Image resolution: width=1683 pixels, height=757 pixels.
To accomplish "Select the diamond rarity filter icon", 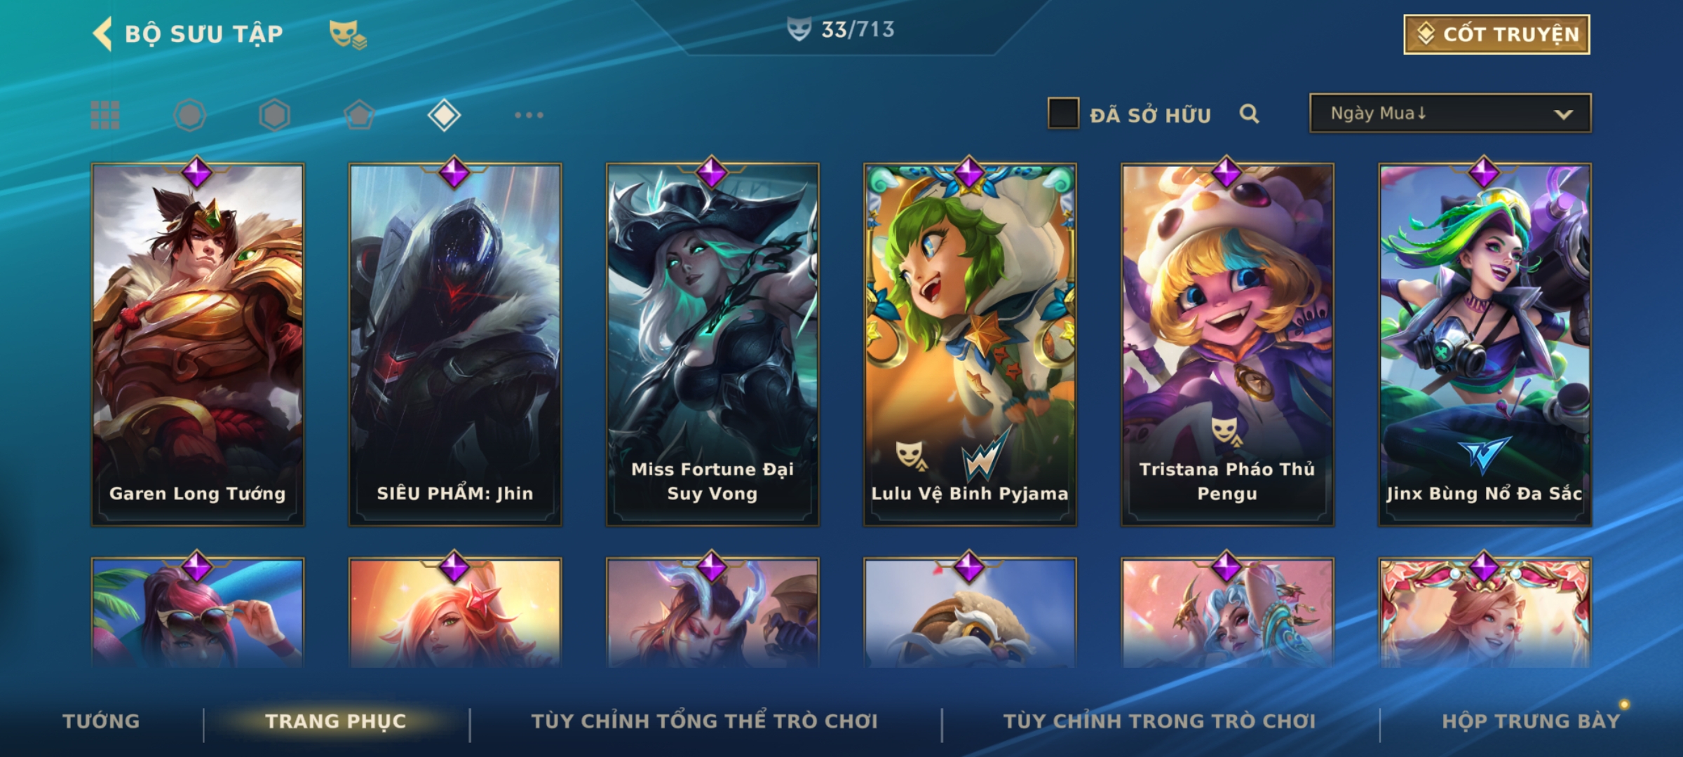I will pyautogui.click(x=444, y=115).
